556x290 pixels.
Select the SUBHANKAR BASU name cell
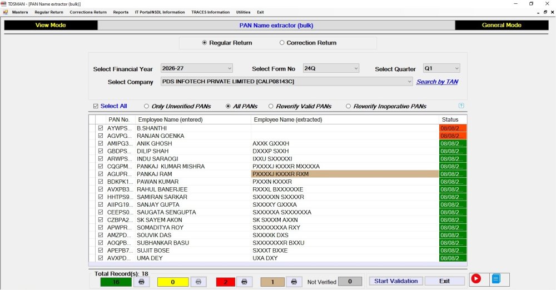pyautogui.click(x=193, y=243)
